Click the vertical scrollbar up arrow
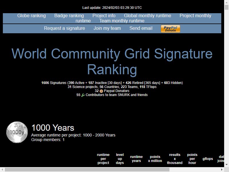This screenshot has width=229, height=172. pos(226,2)
